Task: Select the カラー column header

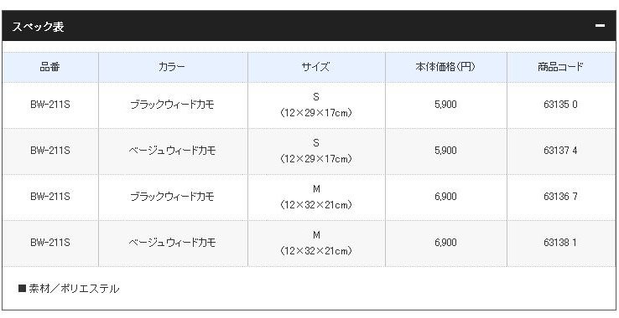Action: [172, 67]
